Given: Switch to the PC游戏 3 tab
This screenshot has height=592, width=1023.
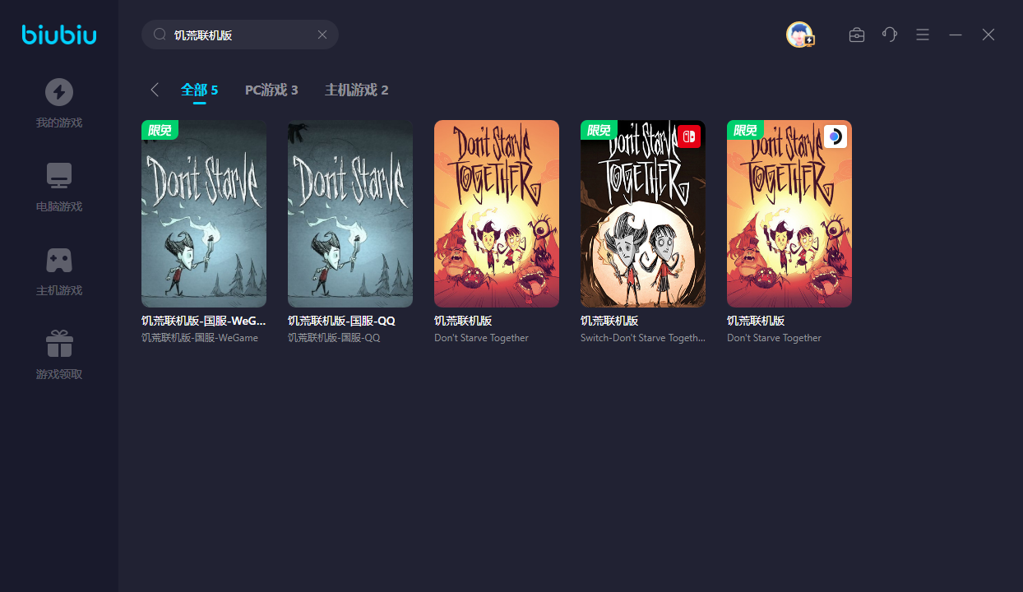Looking at the screenshot, I should click(271, 90).
